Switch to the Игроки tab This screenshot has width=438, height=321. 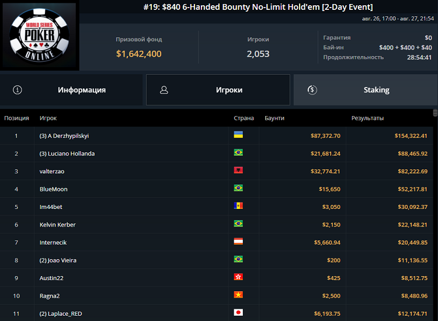coord(229,90)
